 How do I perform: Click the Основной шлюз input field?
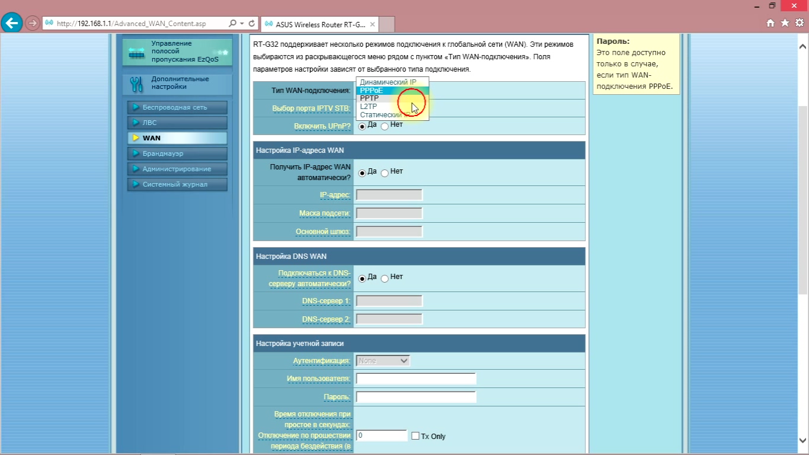(x=389, y=232)
